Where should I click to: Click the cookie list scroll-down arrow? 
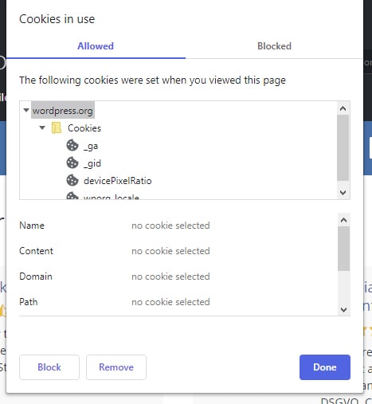(343, 192)
